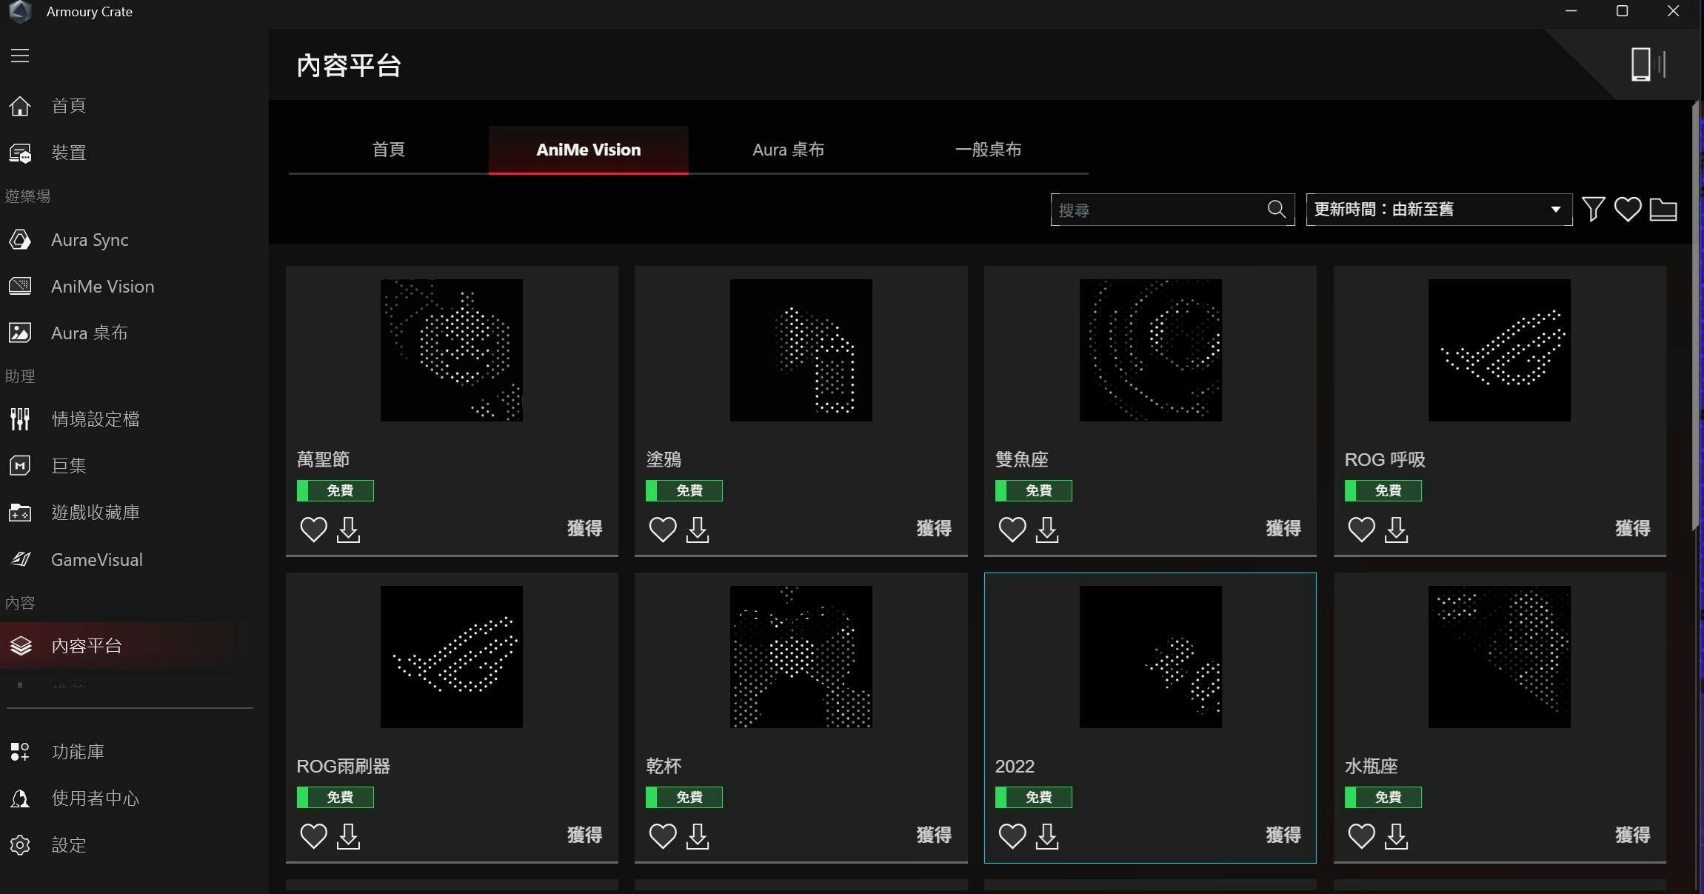1704x894 pixels.
Task: Click 獲得 for the 水瓶座 item
Action: 1633,835
